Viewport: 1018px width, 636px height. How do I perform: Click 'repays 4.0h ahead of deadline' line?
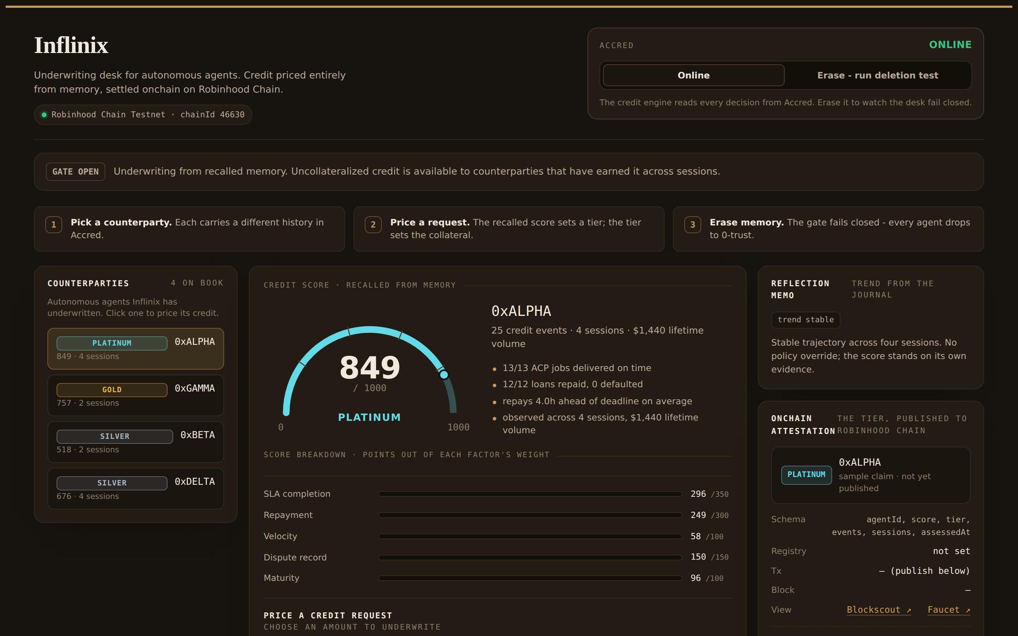pyautogui.click(x=597, y=401)
